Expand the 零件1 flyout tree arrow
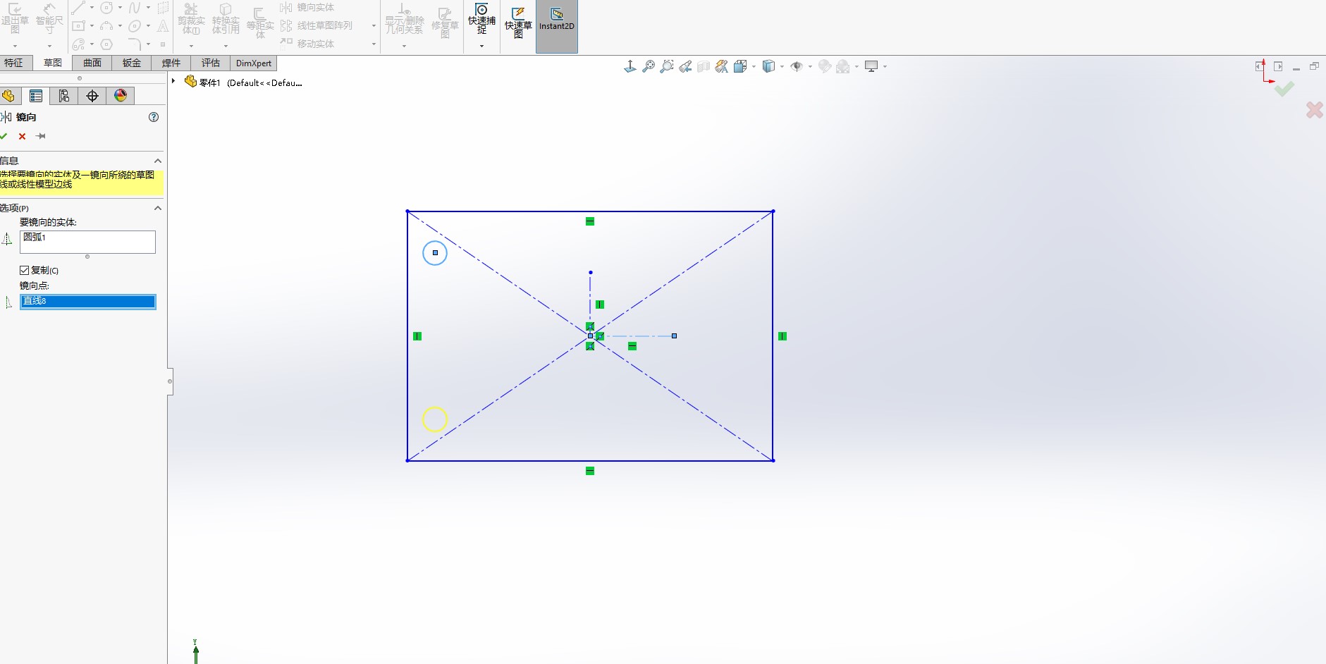1326x664 pixels. [173, 81]
